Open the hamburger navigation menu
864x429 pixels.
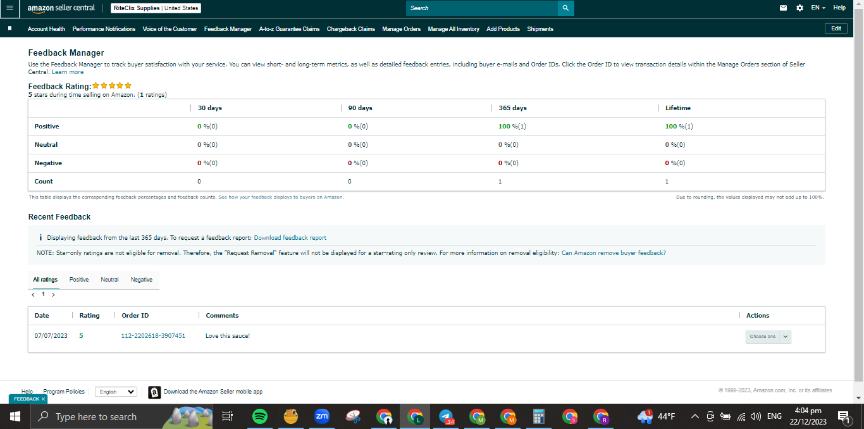9,8
